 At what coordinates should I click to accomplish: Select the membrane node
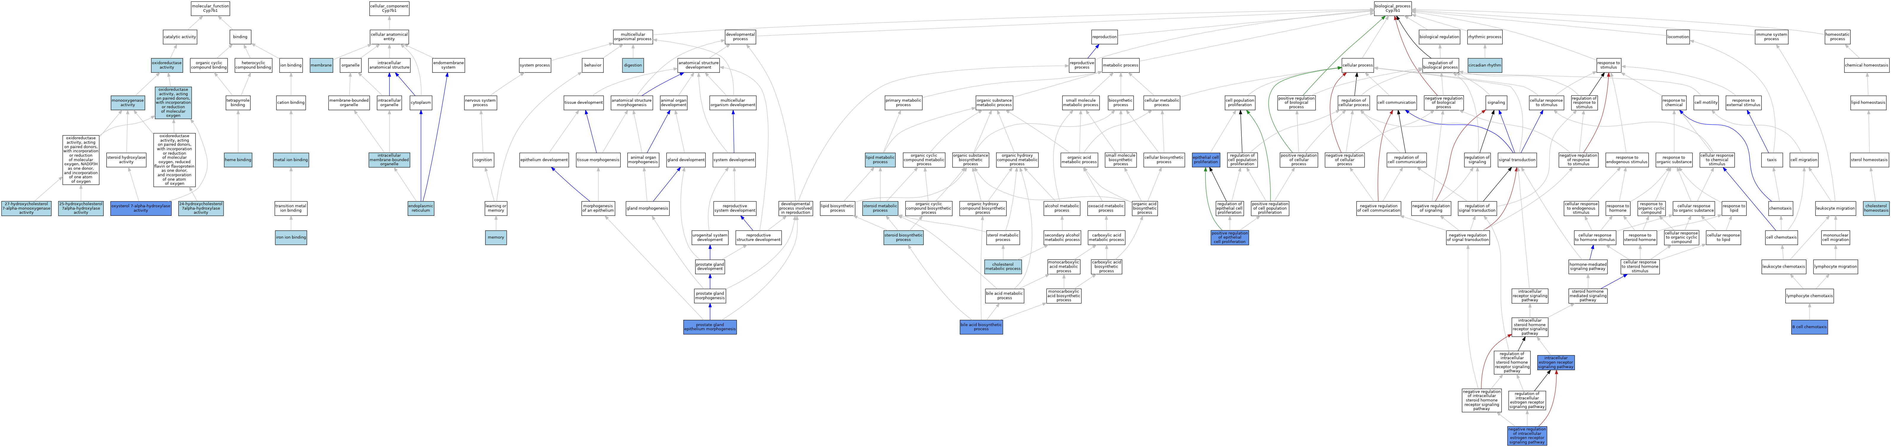[x=321, y=65]
